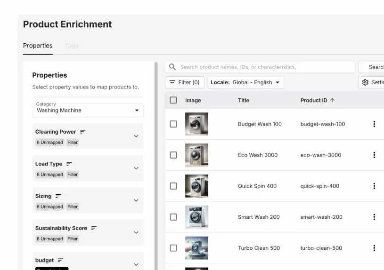Check the Turbo Clean 500 row

pos(173,248)
